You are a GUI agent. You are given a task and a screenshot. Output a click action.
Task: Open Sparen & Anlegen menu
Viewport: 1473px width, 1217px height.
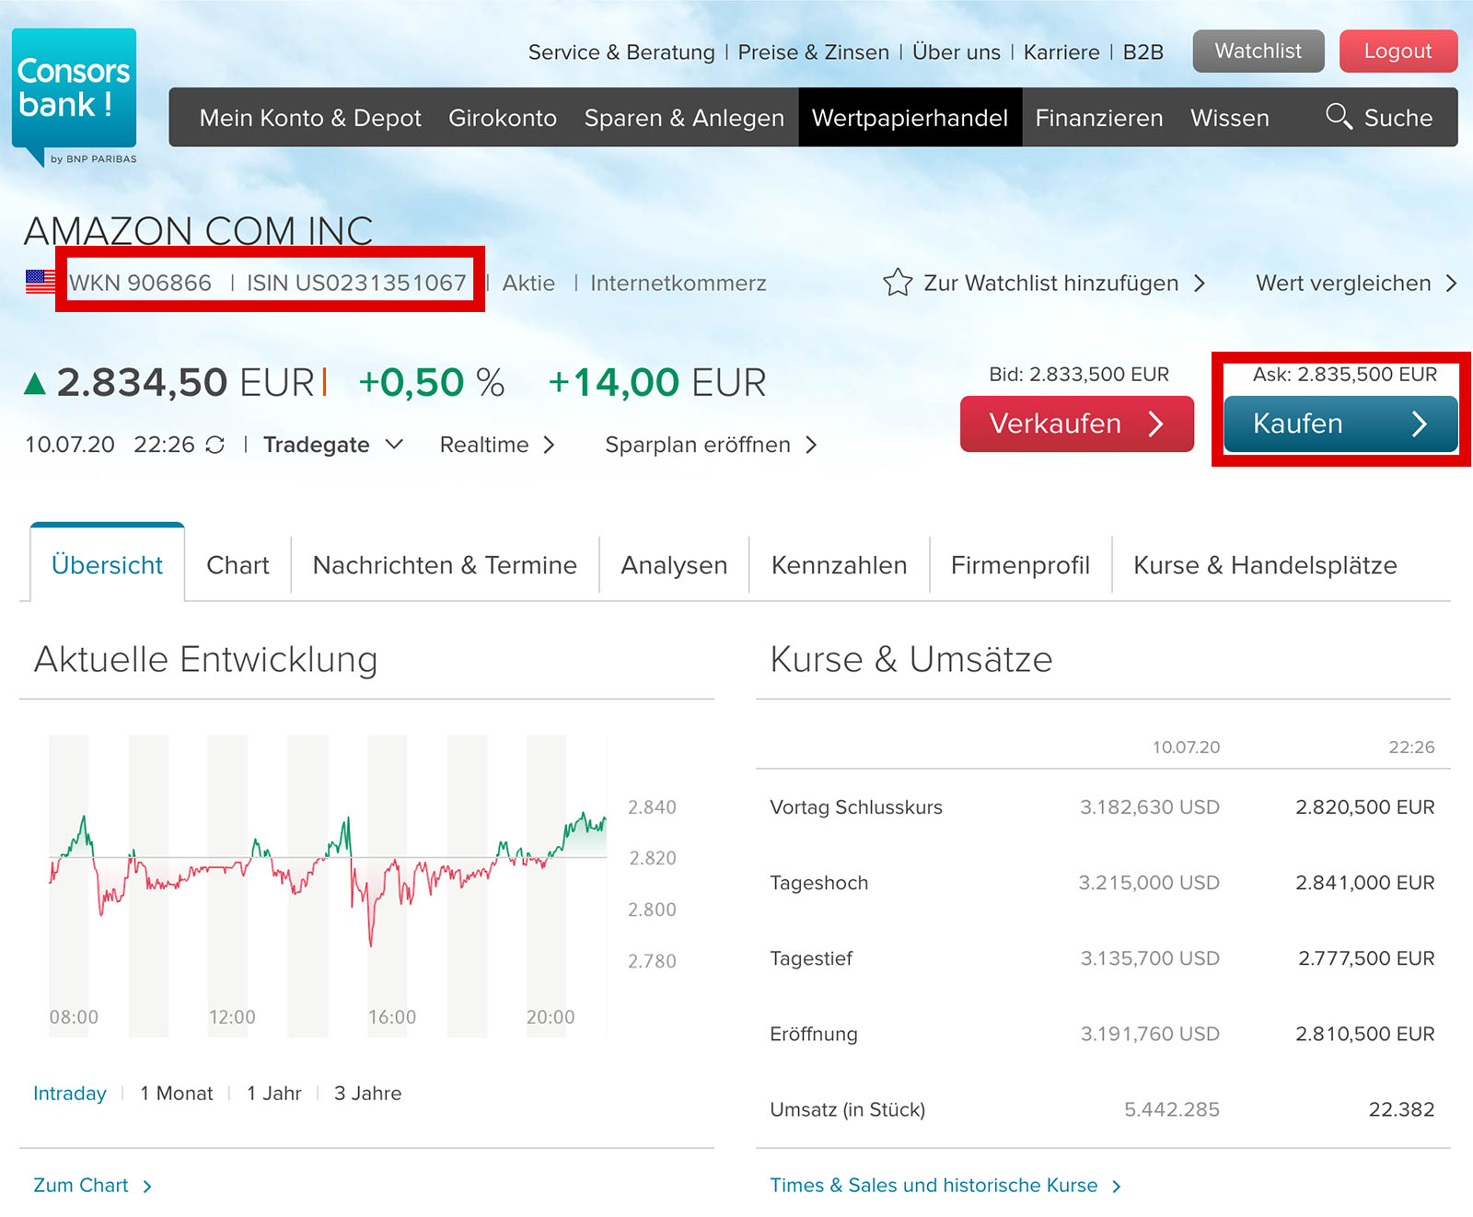[684, 118]
